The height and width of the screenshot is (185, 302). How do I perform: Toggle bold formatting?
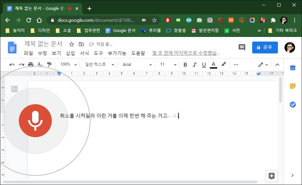click(185, 65)
